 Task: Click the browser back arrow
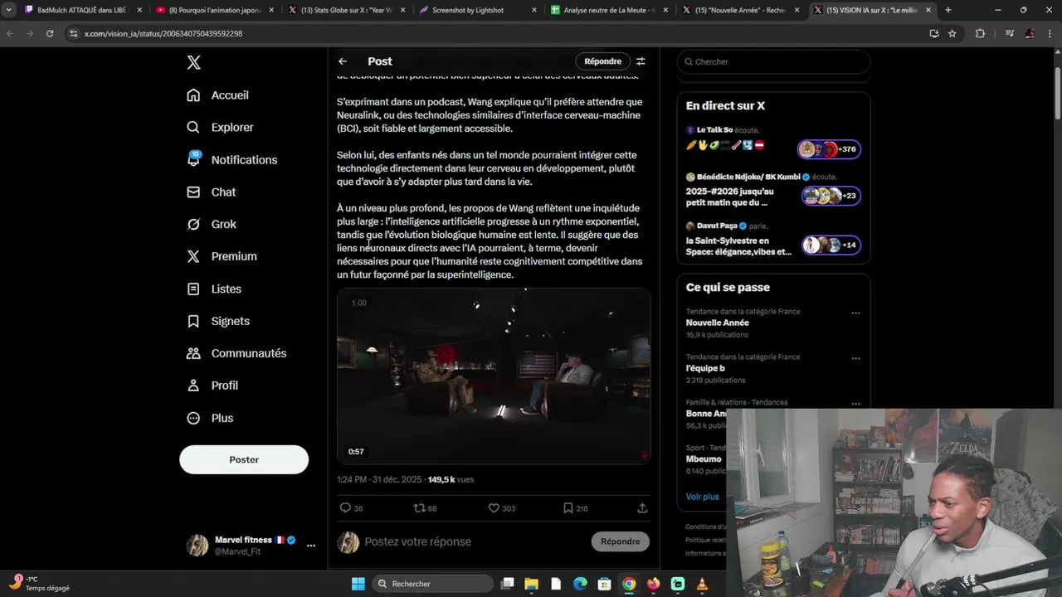(x=10, y=33)
